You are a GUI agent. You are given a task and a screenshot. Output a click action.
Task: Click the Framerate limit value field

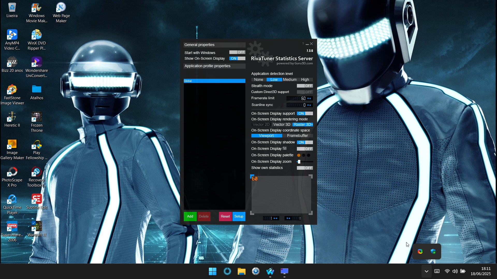296,98
